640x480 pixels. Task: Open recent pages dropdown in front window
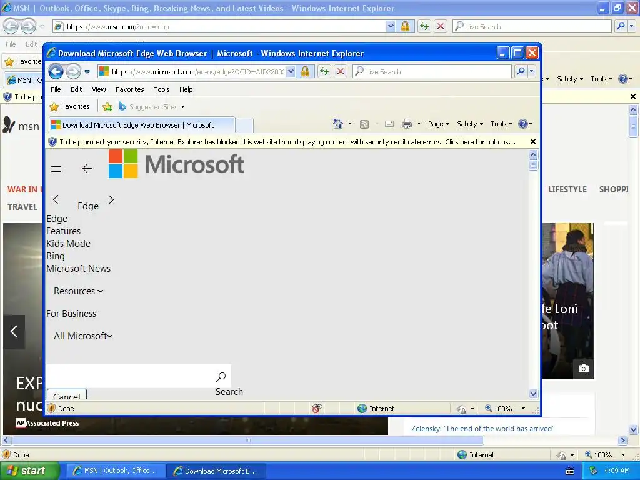pyautogui.click(x=87, y=72)
